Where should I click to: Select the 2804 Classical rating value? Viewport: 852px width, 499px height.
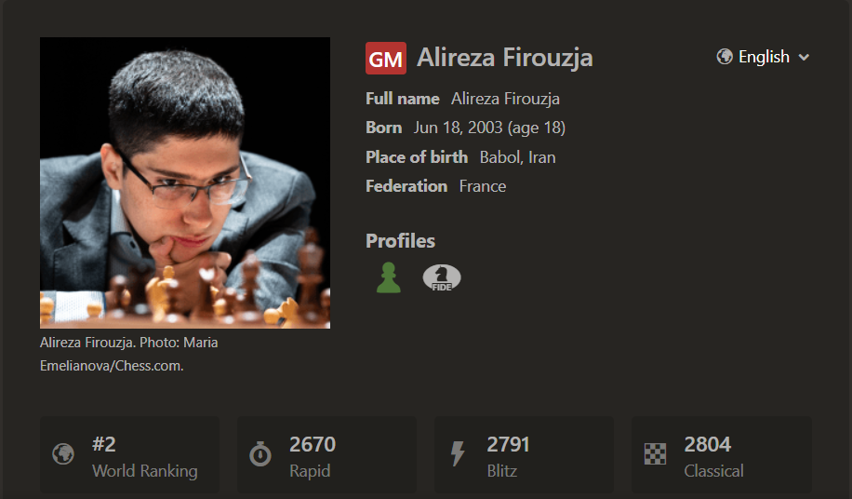coord(707,444)
